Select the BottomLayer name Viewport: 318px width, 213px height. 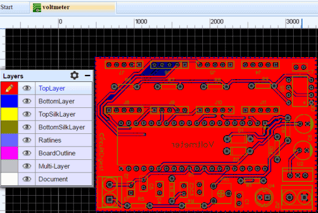click(57, 101)
